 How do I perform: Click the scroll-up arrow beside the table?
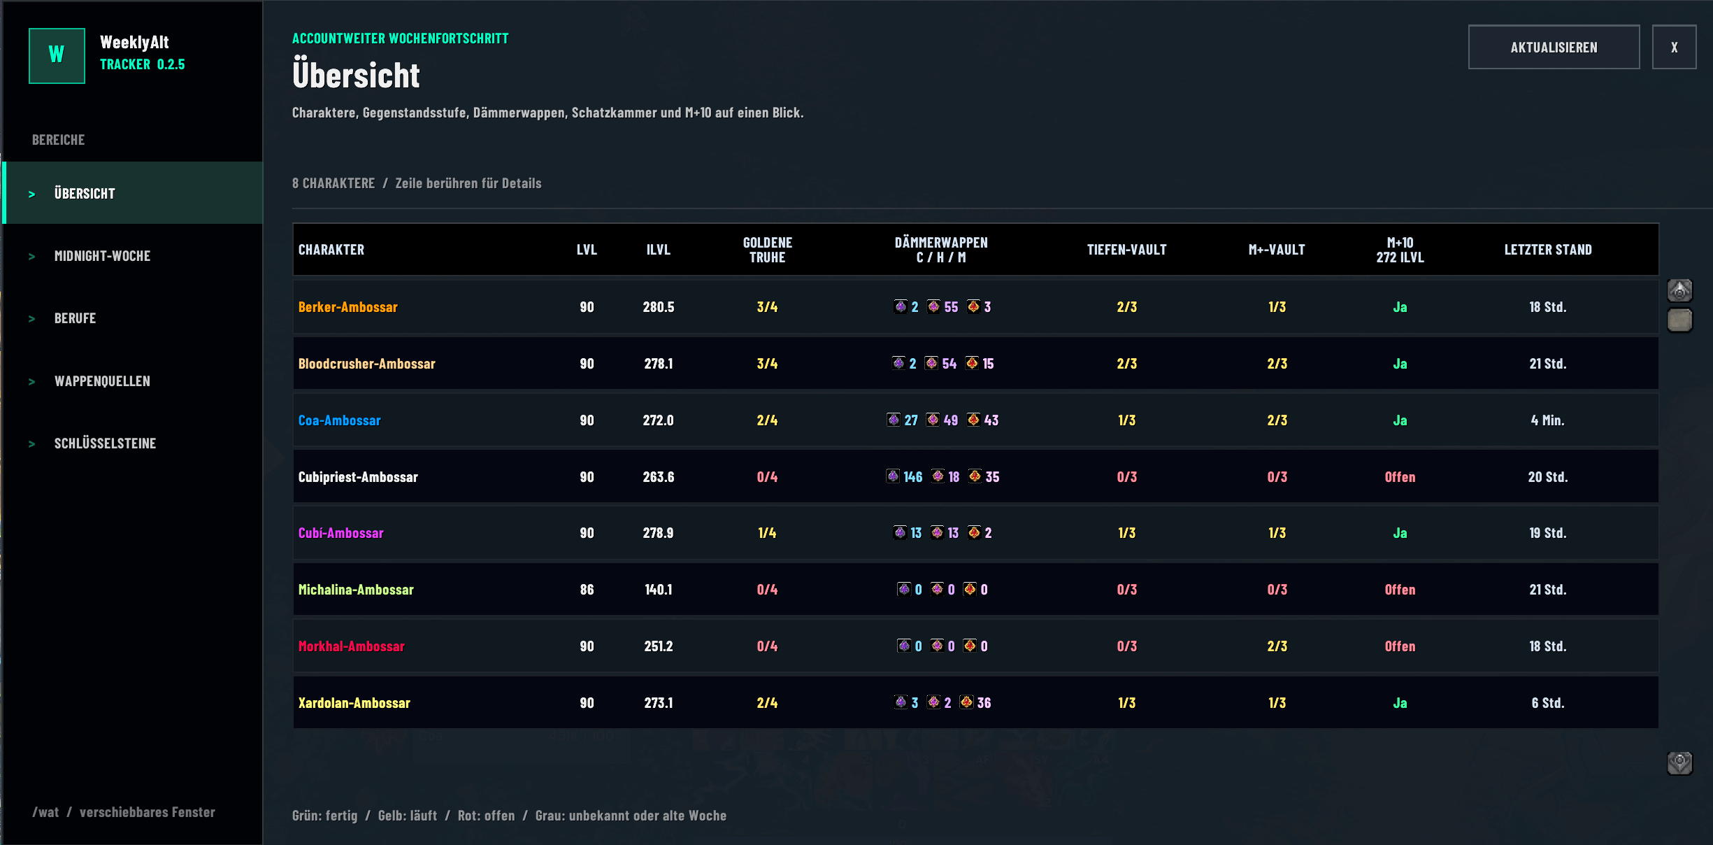[1679, 290]
